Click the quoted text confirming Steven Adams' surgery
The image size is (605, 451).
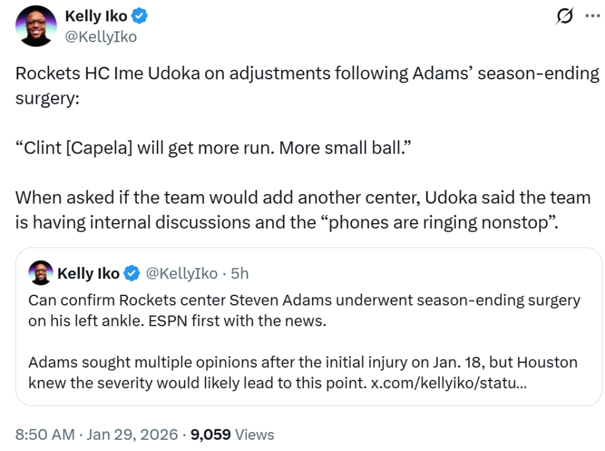pos(304,310)
